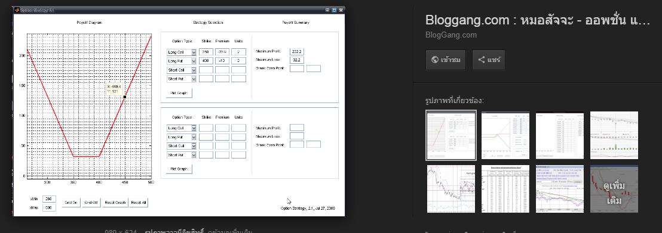Click the data point marker on the payoff curve
Screen dimensions: 662x233
(x=124, y=97)
